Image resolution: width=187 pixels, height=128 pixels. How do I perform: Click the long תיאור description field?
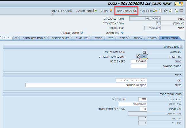point(86,85)
